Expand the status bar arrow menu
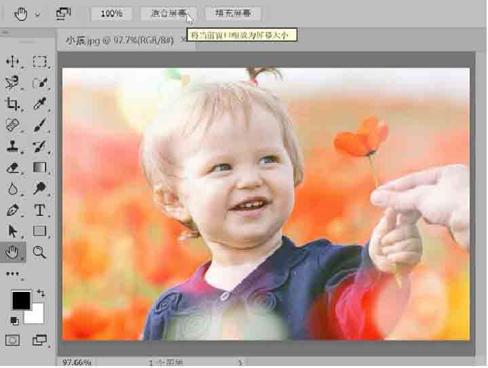The height and width of the screenshot is (368, 488). (x=240, y=363)
